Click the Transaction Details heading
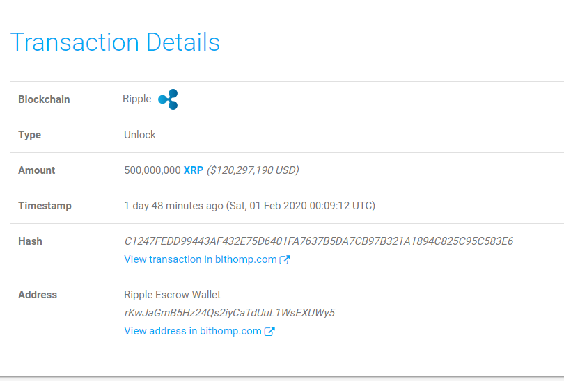The height and width of the screenshot is (381, 564). 115,42
